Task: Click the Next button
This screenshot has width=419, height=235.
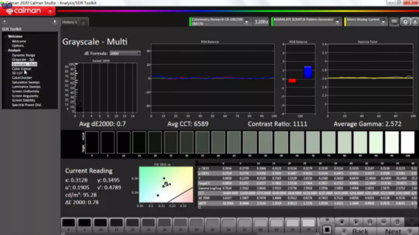Action: pos(397,231)
